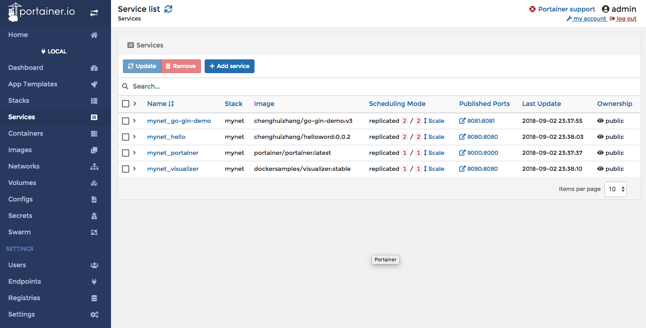Click the red Portainer support lifebuoy icon
The height and width of the screenshot is (328, 646).
(532, 9)
